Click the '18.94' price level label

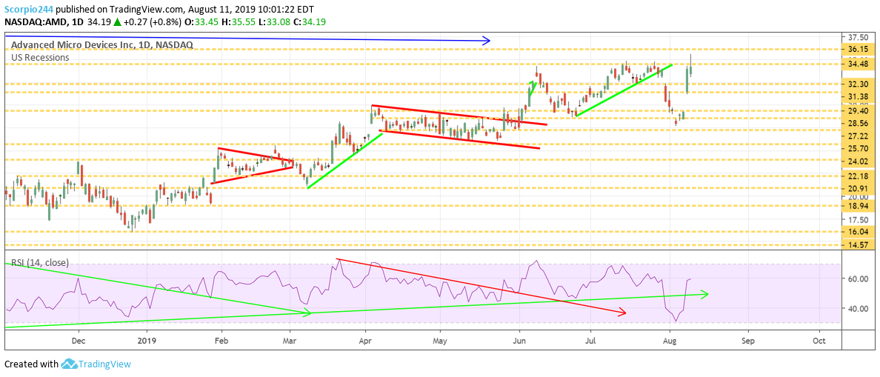[858, 206]
